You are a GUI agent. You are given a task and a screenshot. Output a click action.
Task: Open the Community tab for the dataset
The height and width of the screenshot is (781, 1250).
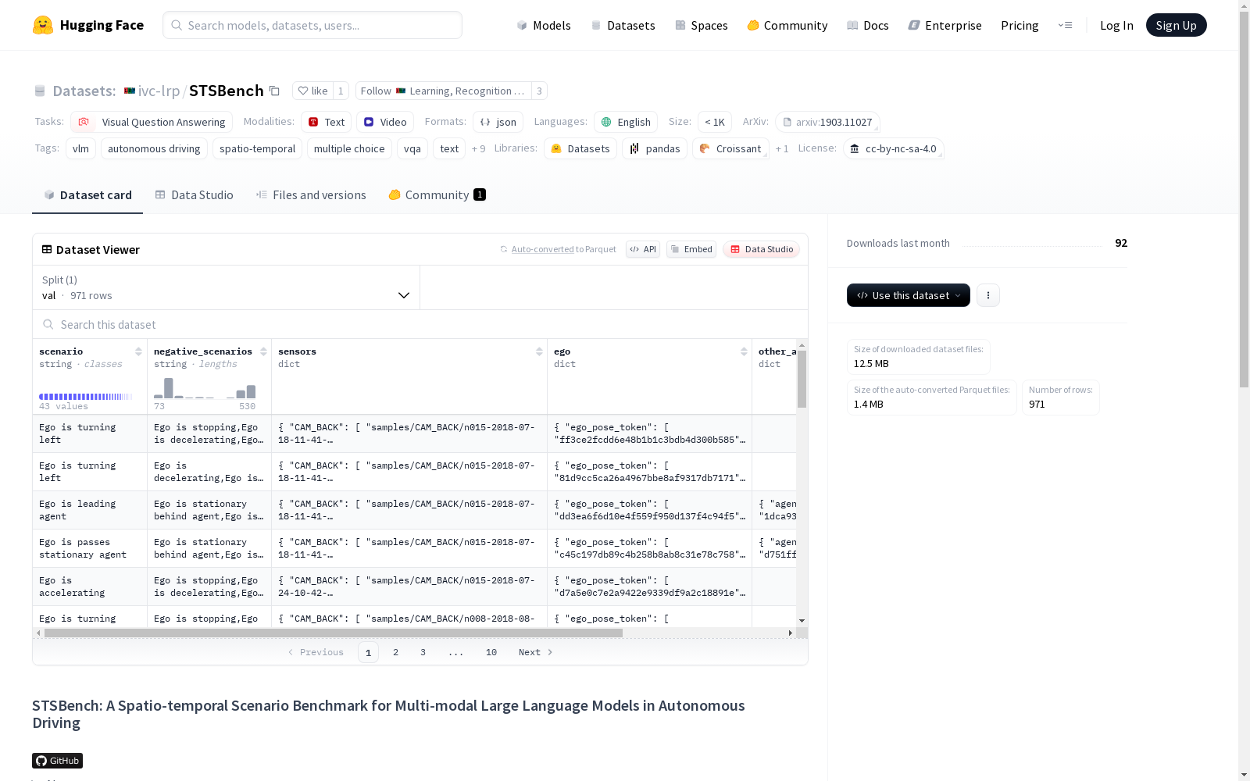pyautogui.click(x=437, y=194)
